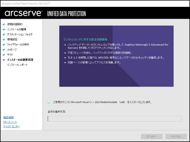Open the リリース ノート link
The height and width of the screenshot is (142, 190).
coord(10,122)
